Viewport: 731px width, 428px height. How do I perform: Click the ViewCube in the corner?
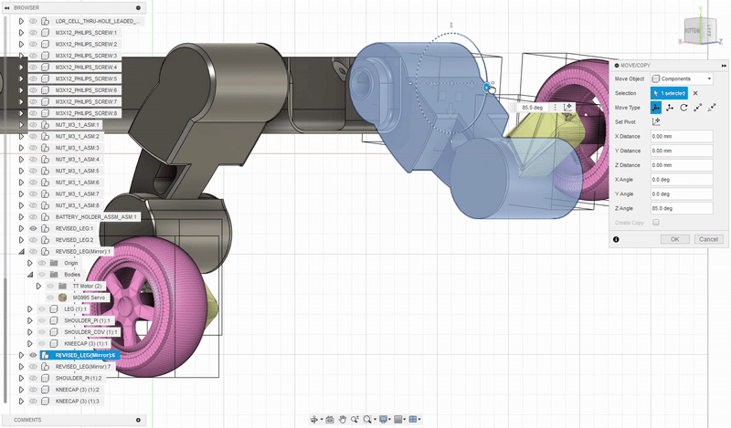pyautogui.click(x=698, y=30)
